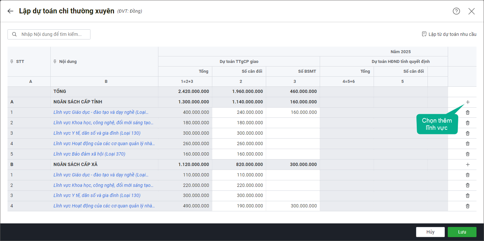Open the help question mark icon
Screen dimensions: 484x241
[x=456, y=11]
